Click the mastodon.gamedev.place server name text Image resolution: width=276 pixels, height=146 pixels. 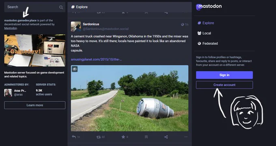coord(20,20)
